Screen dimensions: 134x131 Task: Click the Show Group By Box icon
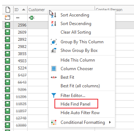tap(54, 50)
